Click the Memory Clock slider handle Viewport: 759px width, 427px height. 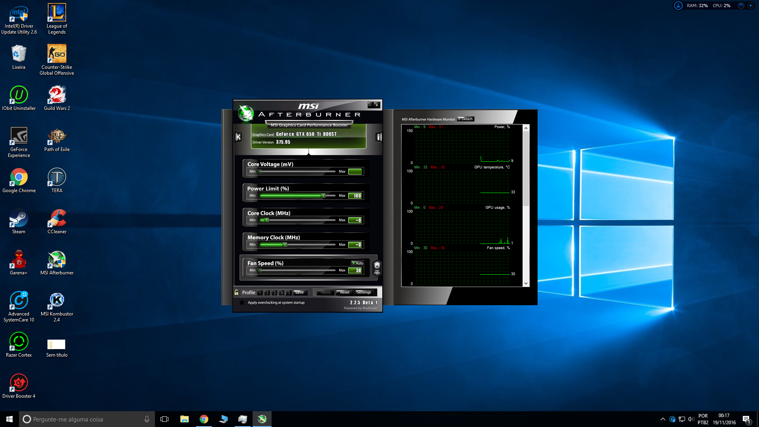[x=285, y=245]
